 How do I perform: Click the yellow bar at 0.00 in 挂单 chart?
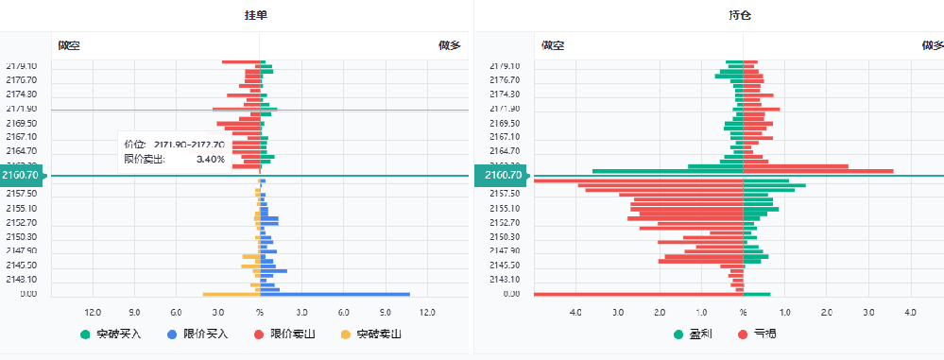click(x=232, y=295)
